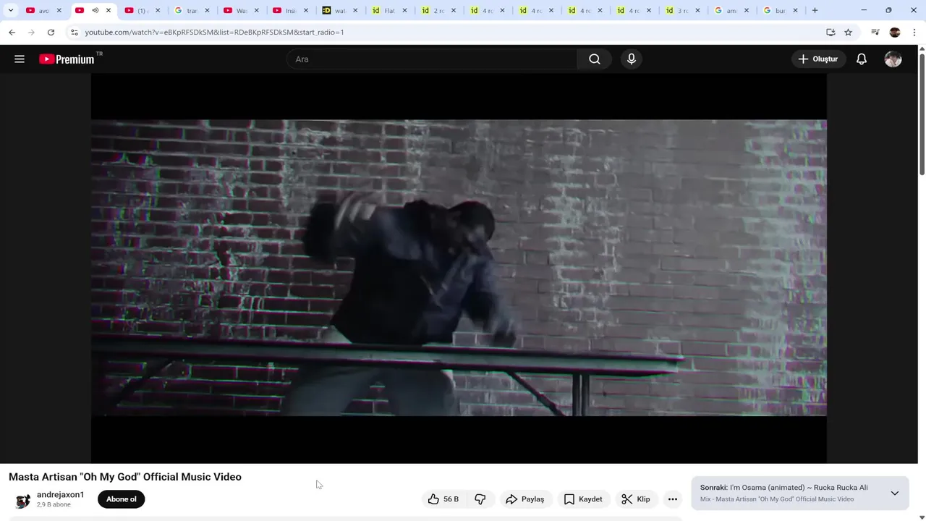Open the YouTube guide hamburger menu
This screenshot has height=521, width=926.
20,59
